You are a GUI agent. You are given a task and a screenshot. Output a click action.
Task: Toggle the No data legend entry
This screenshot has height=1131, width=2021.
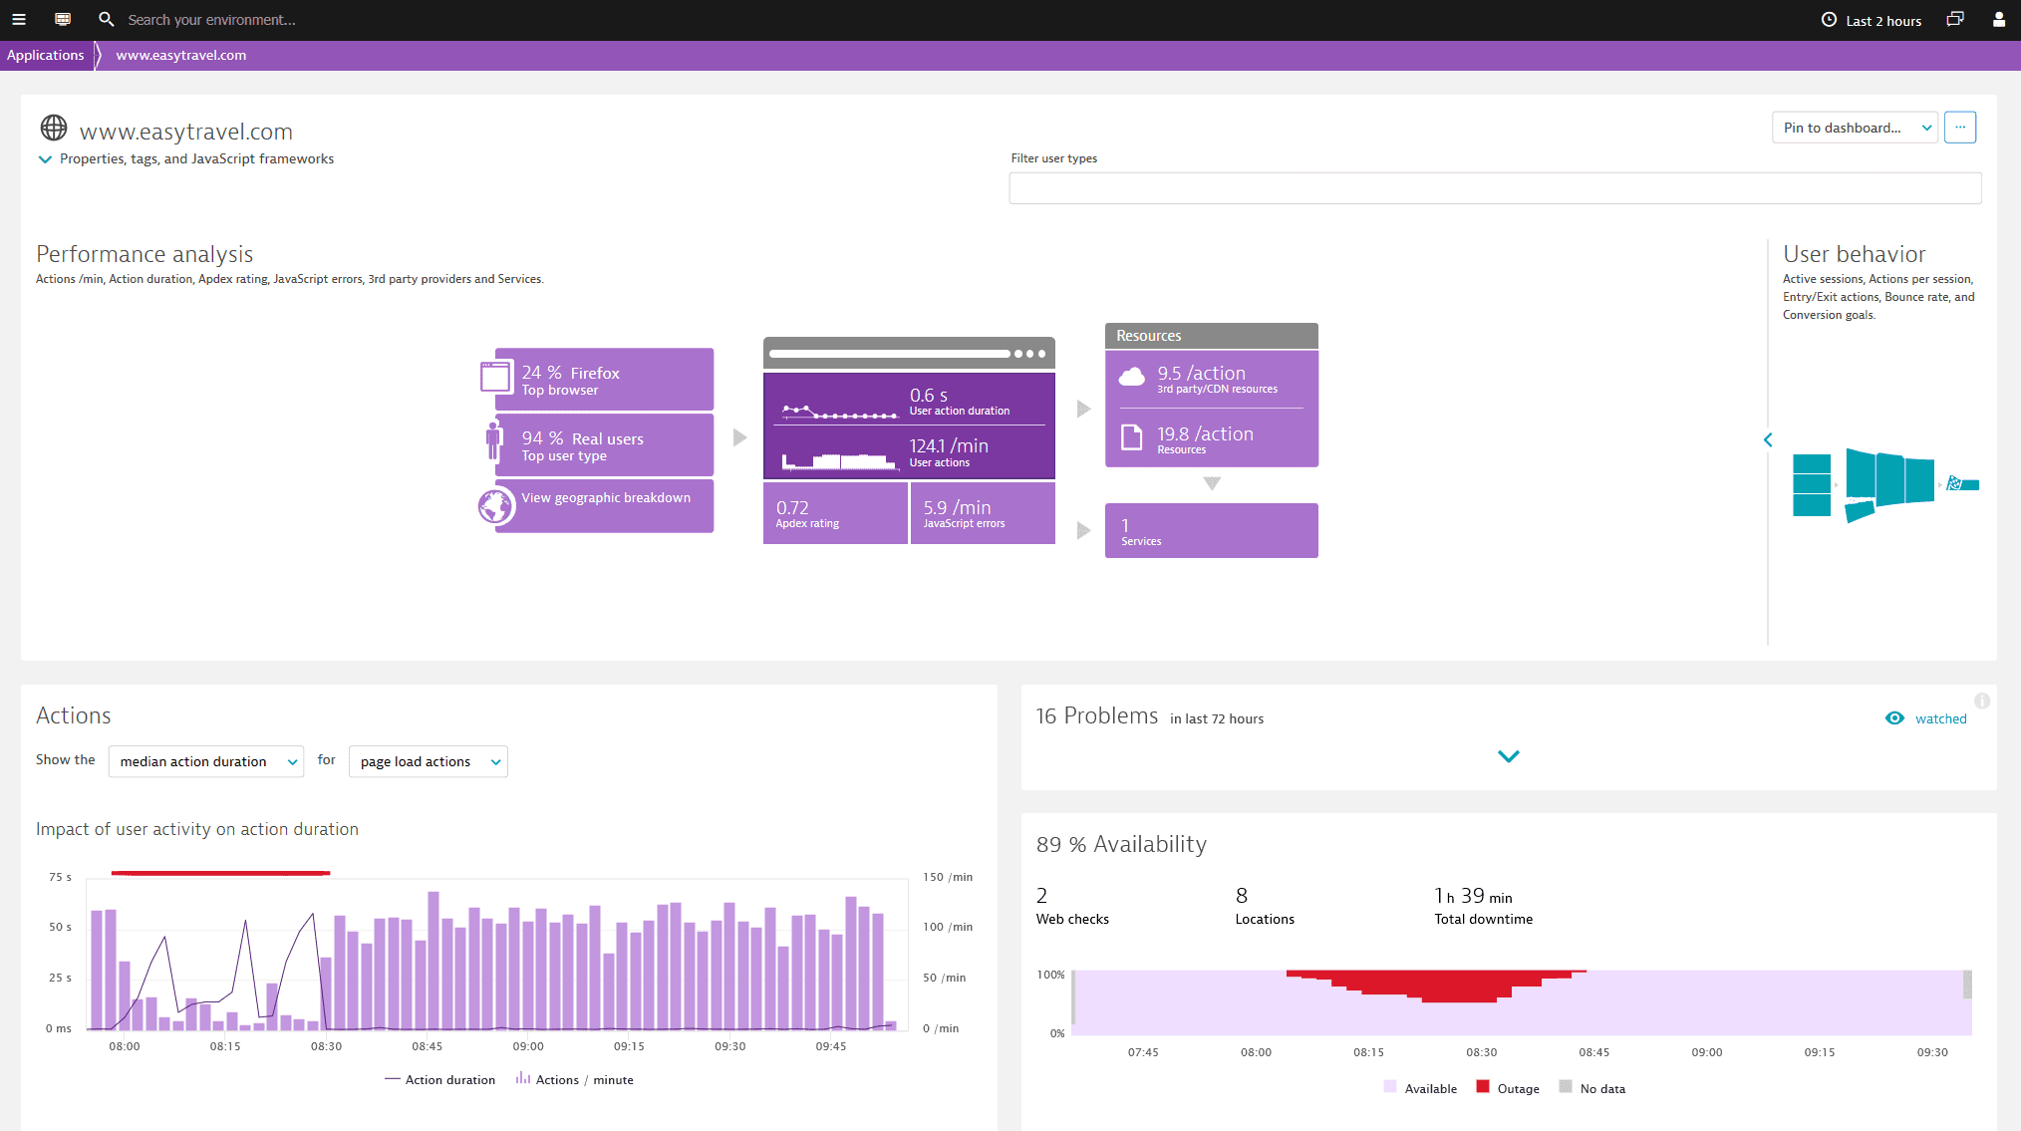coord(1592,1088)
